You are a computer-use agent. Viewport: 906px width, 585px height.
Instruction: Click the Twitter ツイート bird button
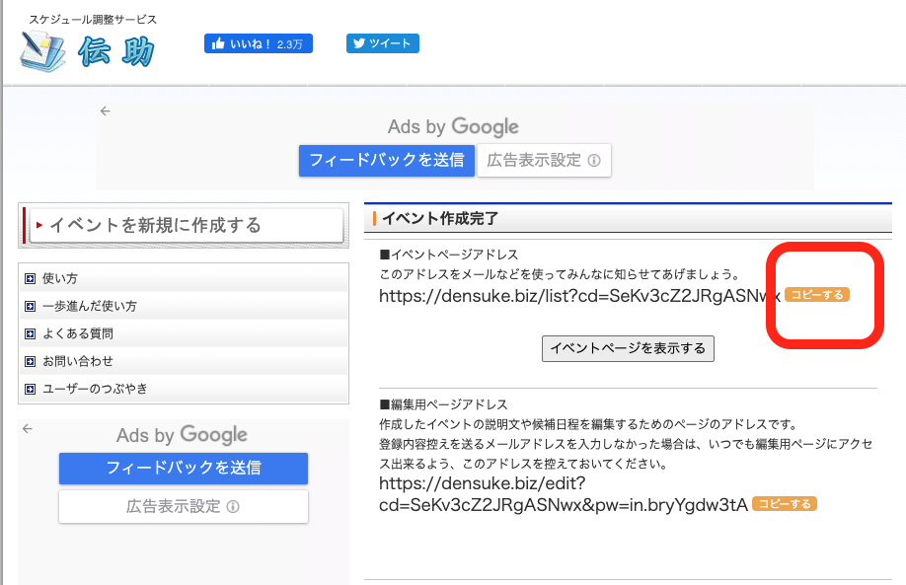click(x=383, y=43)
